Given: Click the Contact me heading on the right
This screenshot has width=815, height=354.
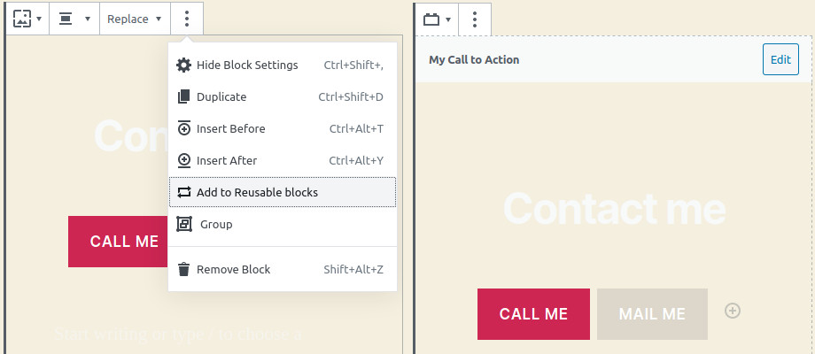Looking at the screenshot, I should (614, 209).
